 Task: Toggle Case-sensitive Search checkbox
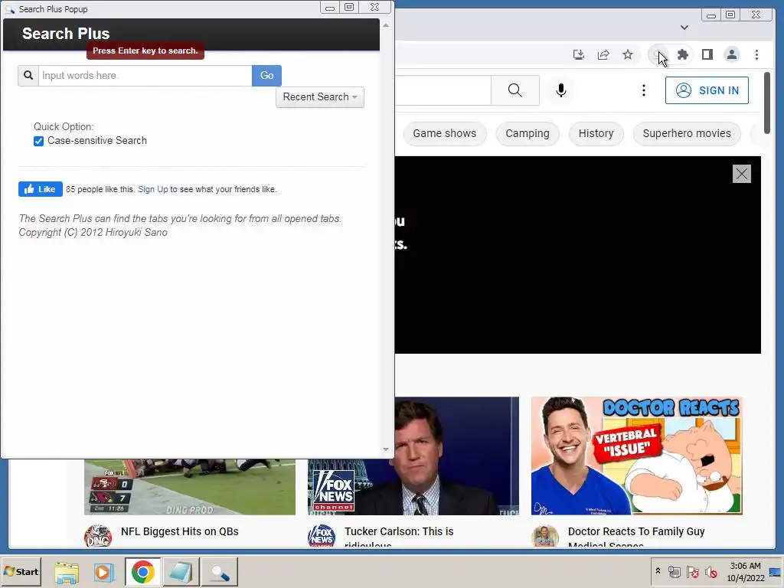[x=38, y=141]
